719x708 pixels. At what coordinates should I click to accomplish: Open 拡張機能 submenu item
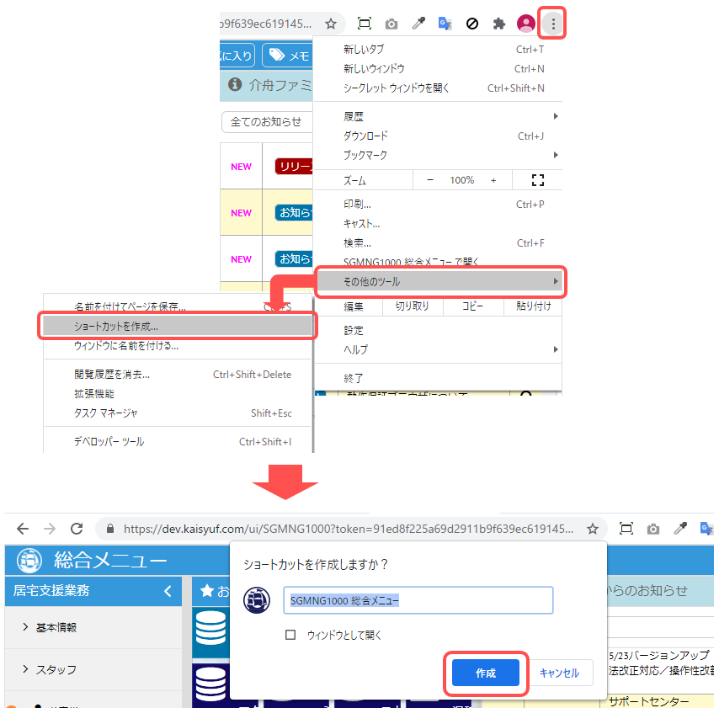(x=178, y=394)
